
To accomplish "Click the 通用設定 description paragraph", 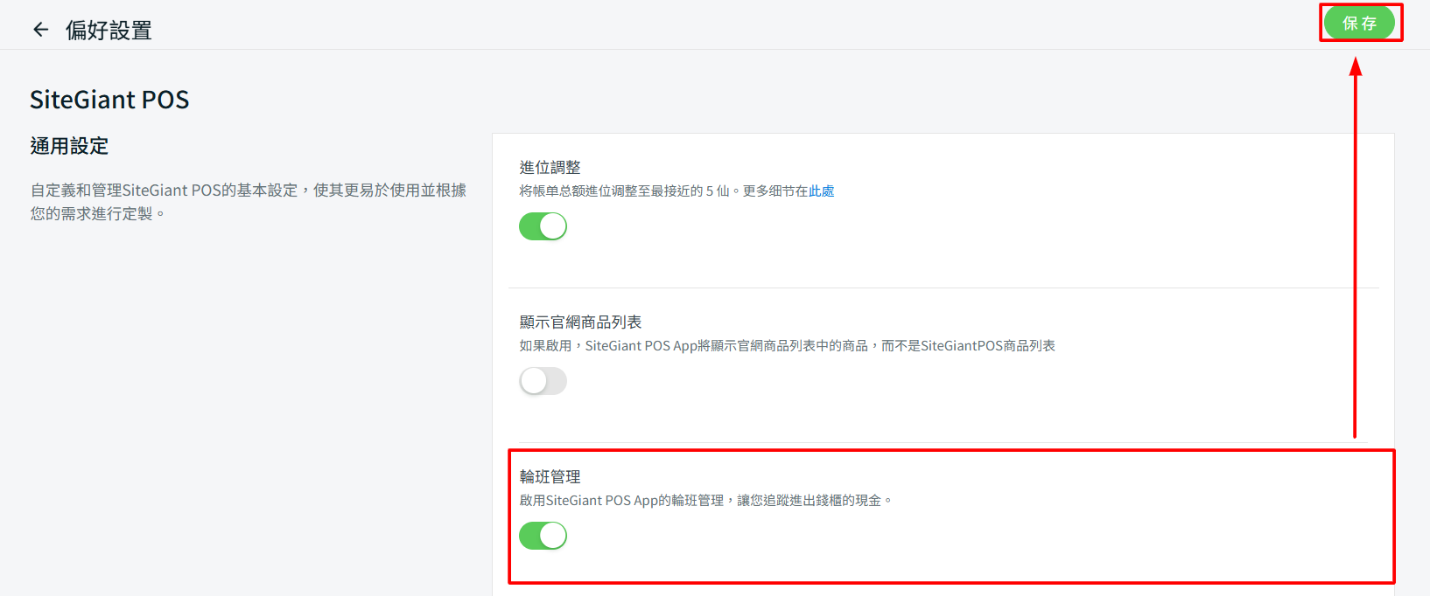I will 248,202.
